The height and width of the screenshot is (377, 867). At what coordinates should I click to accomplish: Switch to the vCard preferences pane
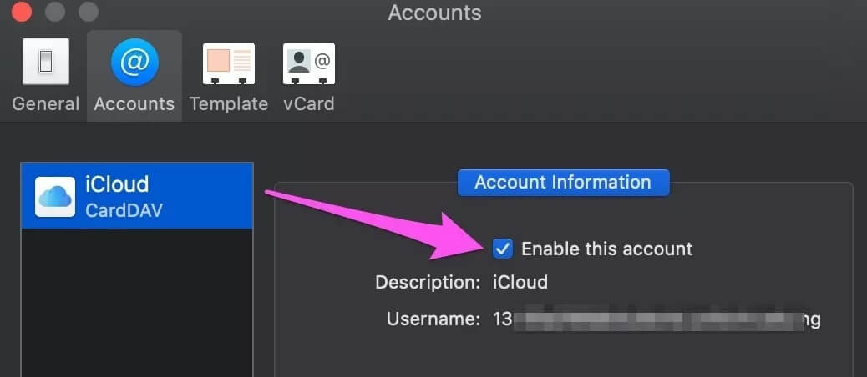(x=308, y=76)
